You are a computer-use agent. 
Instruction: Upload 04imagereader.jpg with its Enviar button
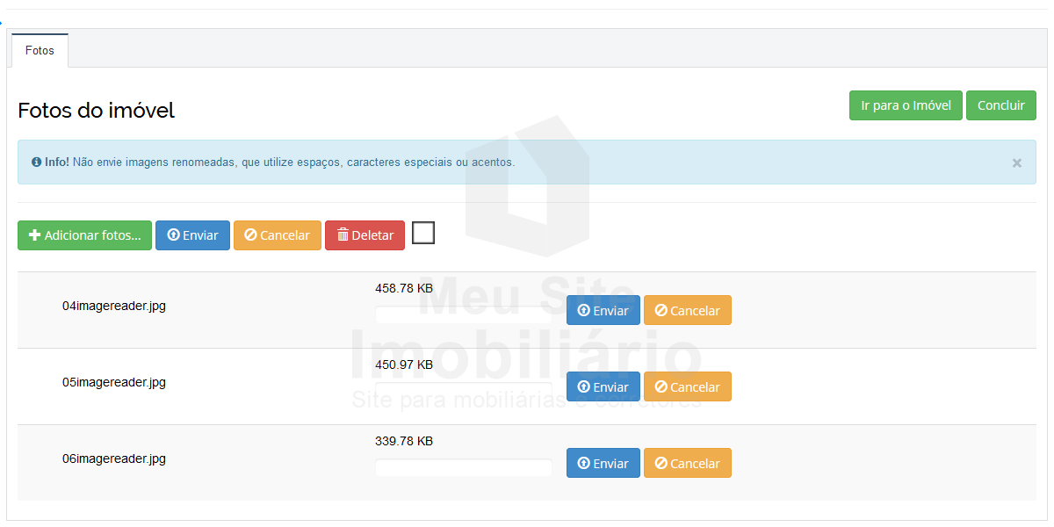coord(603,310)
